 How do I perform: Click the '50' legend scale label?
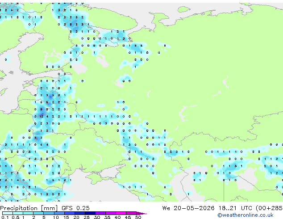point(138,217)
